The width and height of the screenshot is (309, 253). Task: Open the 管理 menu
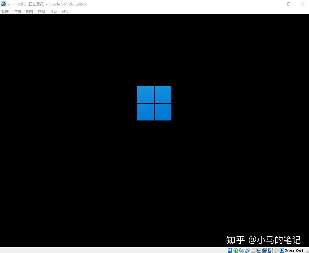pyautogui.click(x=5, y=12)
